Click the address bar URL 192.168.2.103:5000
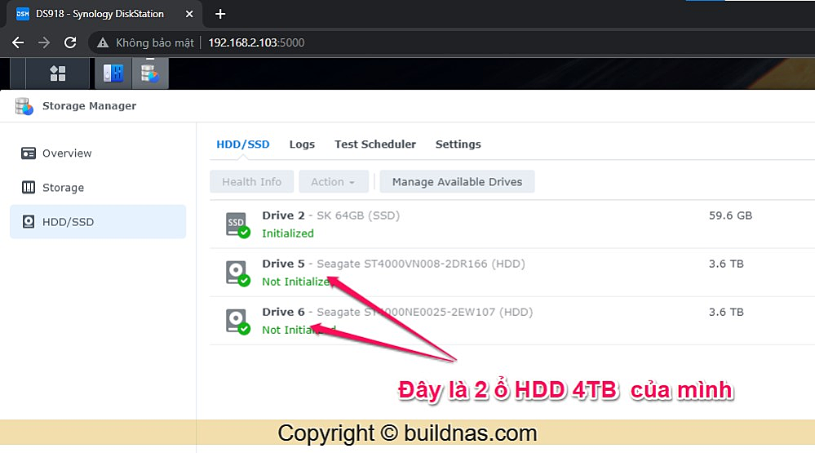The width and height of the screenshot is (815, 453). [256, 42]
